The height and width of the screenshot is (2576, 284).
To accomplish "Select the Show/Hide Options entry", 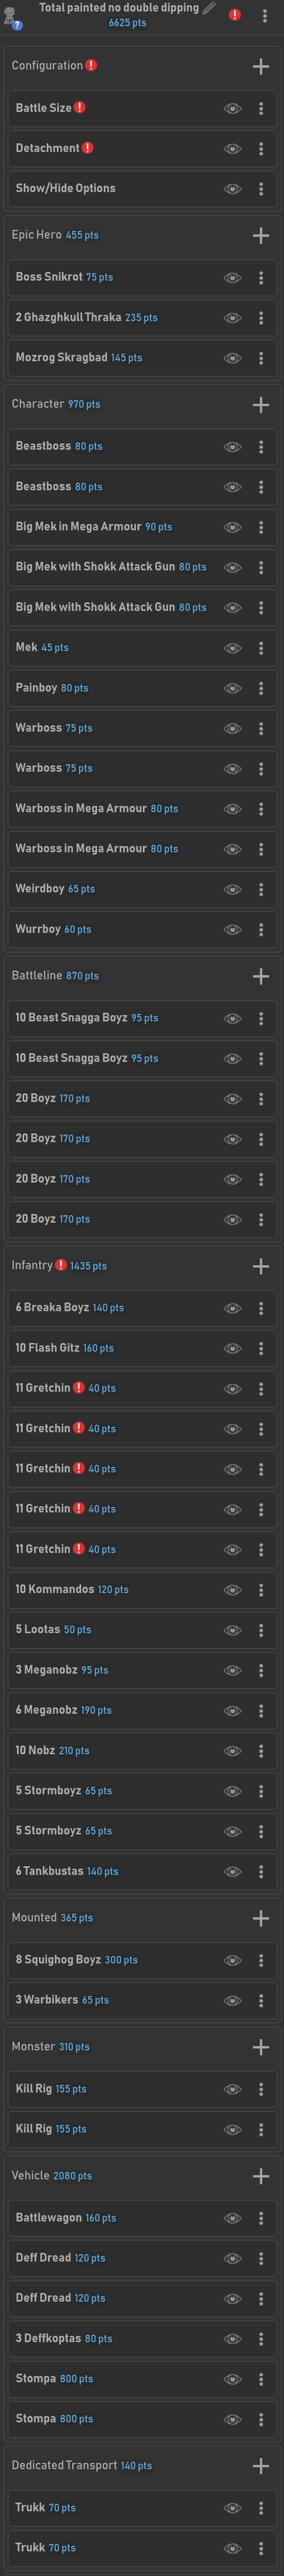I will click(110, 188).
